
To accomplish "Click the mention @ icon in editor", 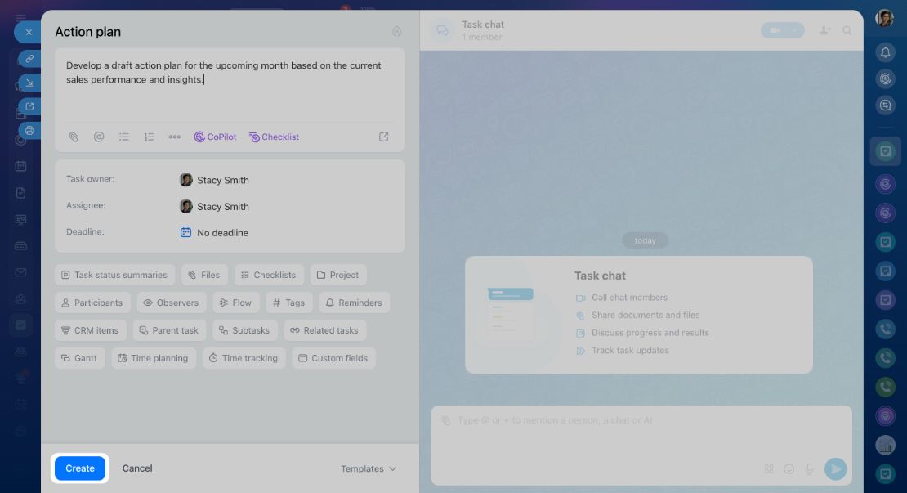I will (x=99, y=137).
